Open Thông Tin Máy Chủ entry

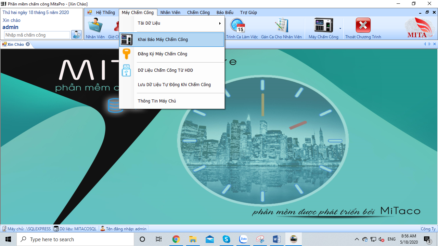pyautogui.click(x=172, y=101)
